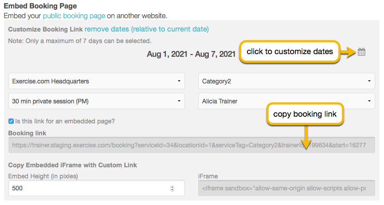This screenshot has height=205, width=384.
Task: Uncheck the embedded page checkbox
Action: click(11, 121)
